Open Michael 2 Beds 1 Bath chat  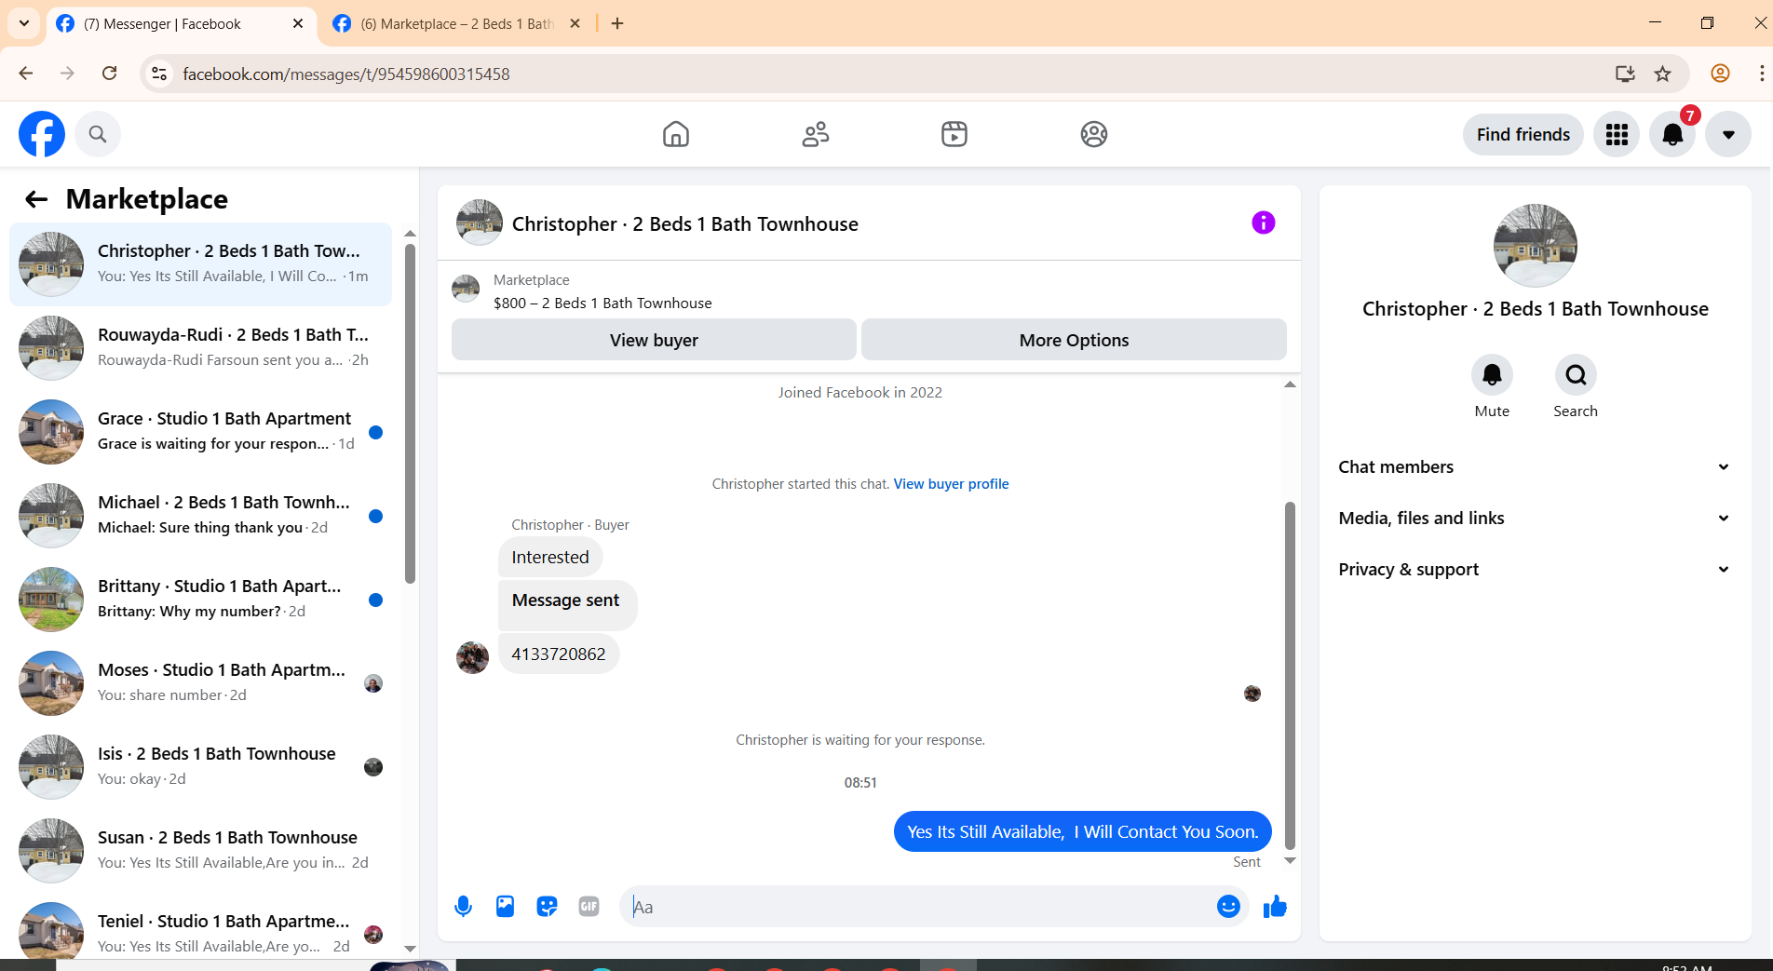pyautogui.click(x=200, y=516)
